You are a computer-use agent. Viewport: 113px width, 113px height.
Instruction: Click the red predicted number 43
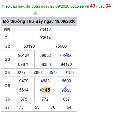(x=93, y=6)
